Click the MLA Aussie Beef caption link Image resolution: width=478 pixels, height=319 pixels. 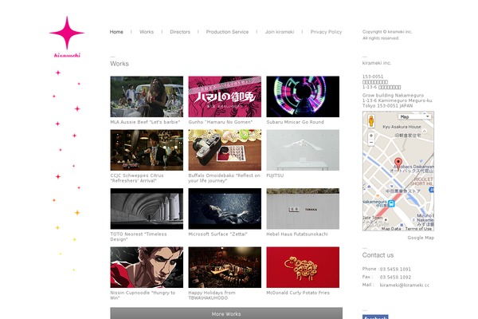pyautogui.click(x=145, y=122)
